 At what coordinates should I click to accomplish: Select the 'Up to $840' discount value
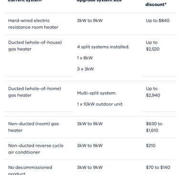point(158,21)
